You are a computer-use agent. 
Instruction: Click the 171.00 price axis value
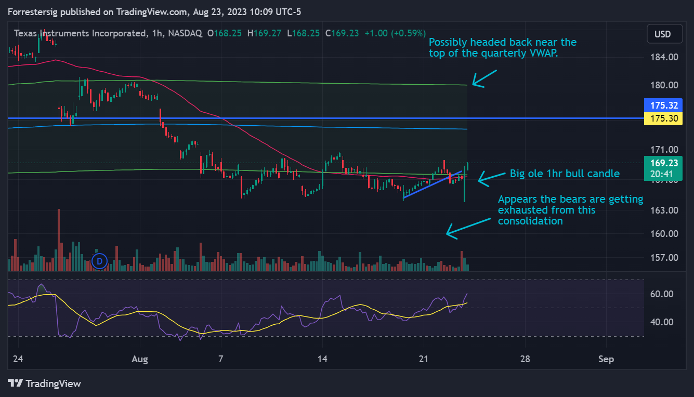[x=664, y=150]
